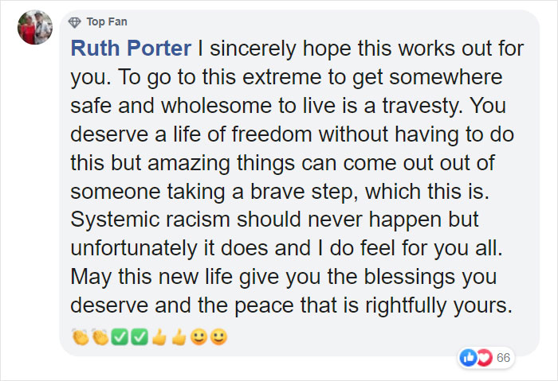The height and width of the screenshot is (381, 558).
Task: Click the blue Like reaction icon
Action: pos(469,357)
